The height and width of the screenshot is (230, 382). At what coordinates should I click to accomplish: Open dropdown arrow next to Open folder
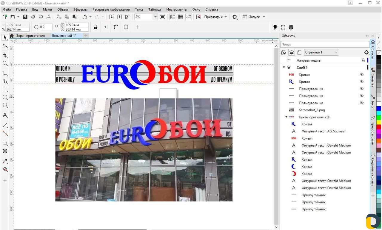18,17
